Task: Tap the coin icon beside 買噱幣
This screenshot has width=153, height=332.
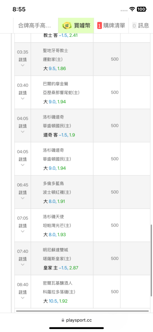Action: [x=67, y=26]
